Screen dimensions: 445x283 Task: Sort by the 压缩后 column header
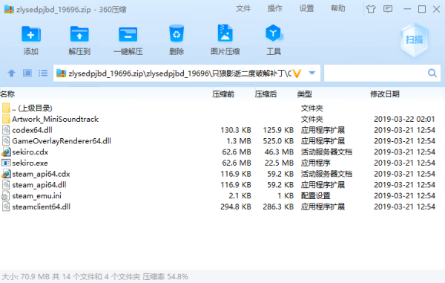[266, 94]
